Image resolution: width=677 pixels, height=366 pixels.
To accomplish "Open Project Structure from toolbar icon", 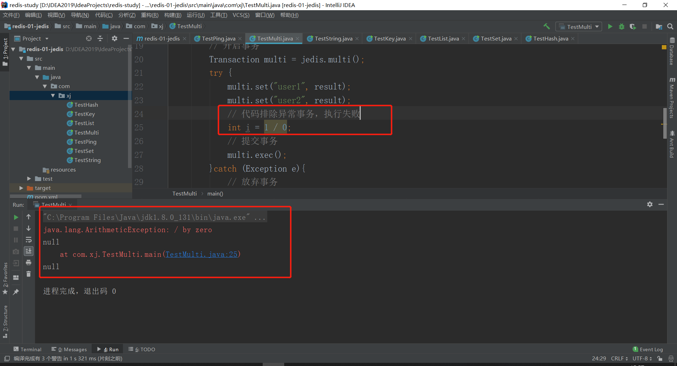I will [x=659, y=26].
